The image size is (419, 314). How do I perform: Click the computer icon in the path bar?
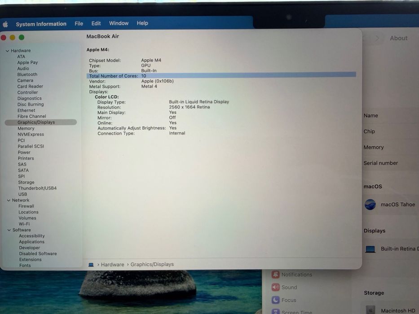(x=91, y=265)
